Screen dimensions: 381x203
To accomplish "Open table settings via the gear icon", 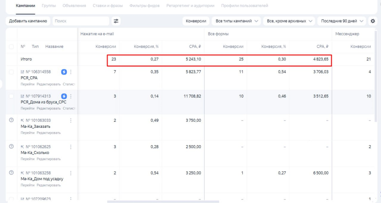I will tap(372, 21).
